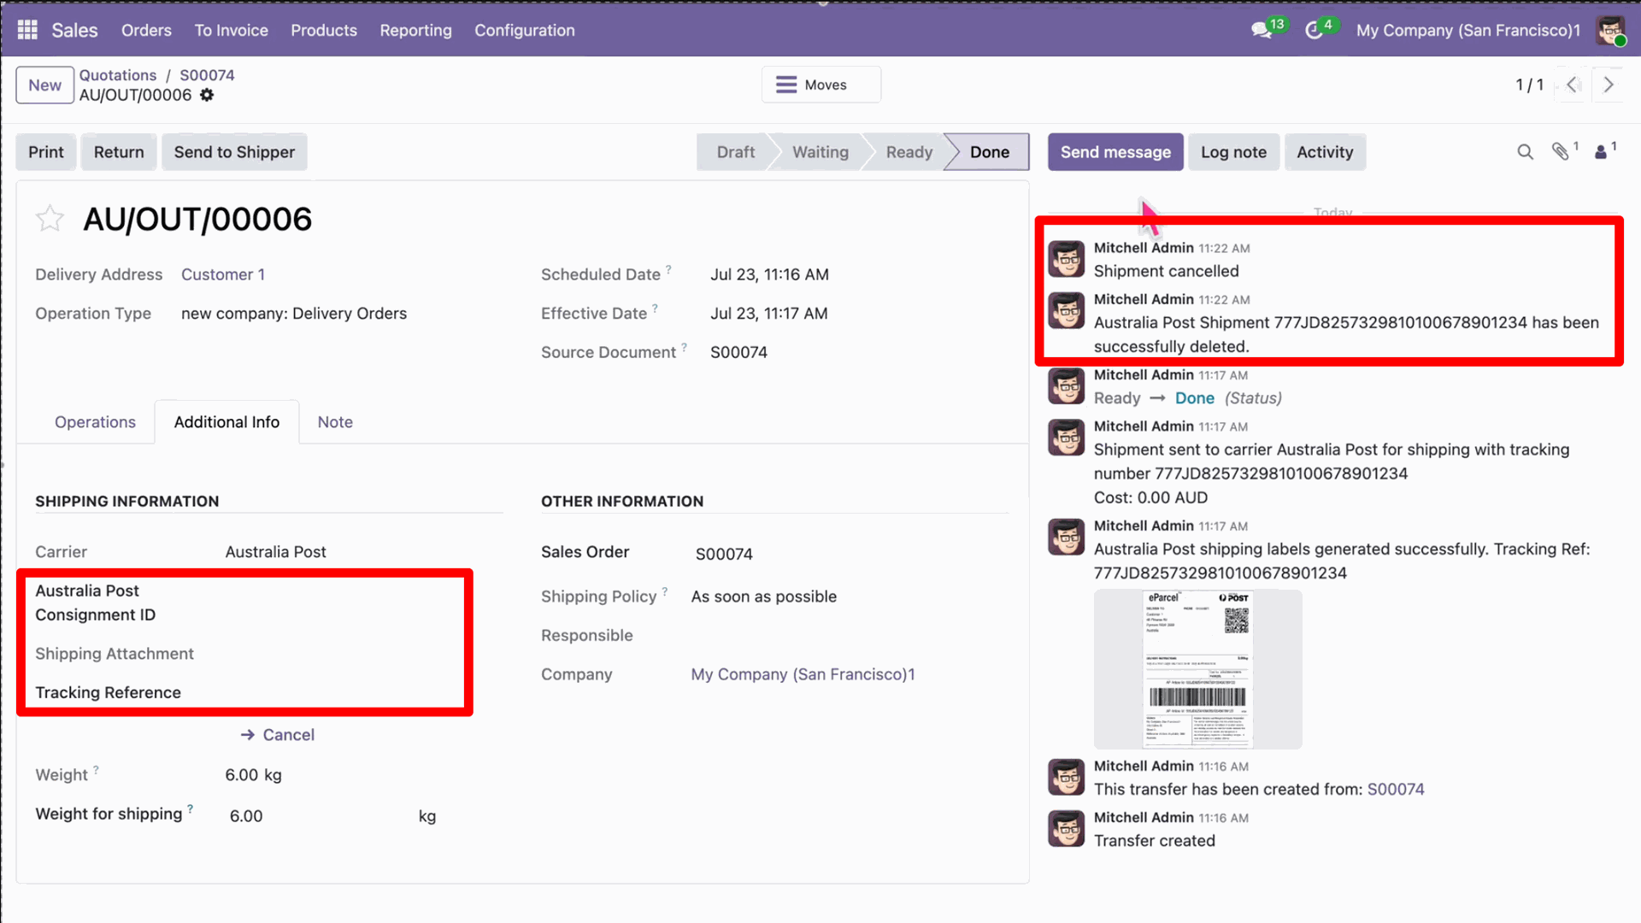Open the activities clock icon with badge 4

coord(1315,30)
